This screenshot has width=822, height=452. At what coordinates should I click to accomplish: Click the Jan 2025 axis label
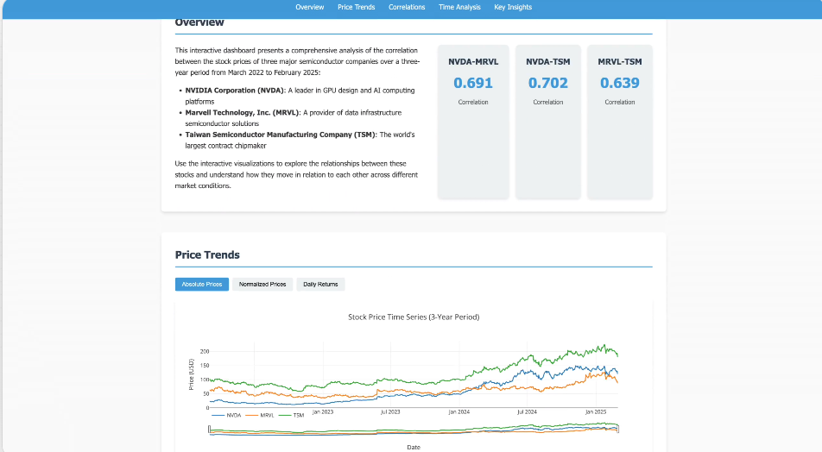click(596, 412)
